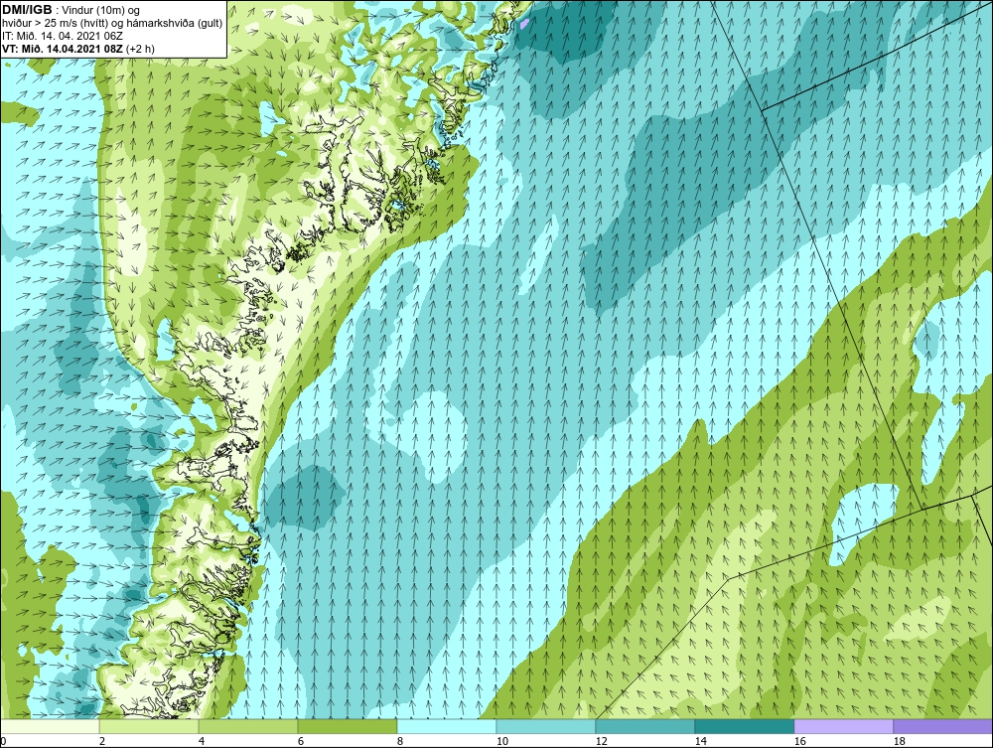Click the 14–16 m/s dark teal legend swatch
The width and height of the screenshot is (993, 748).
point(744,726)
